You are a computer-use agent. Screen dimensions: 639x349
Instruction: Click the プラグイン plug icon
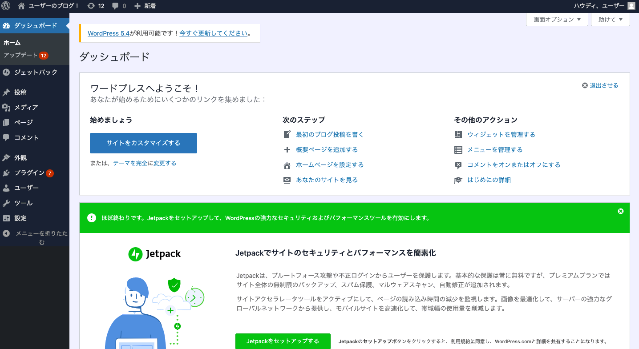(6, 173)
